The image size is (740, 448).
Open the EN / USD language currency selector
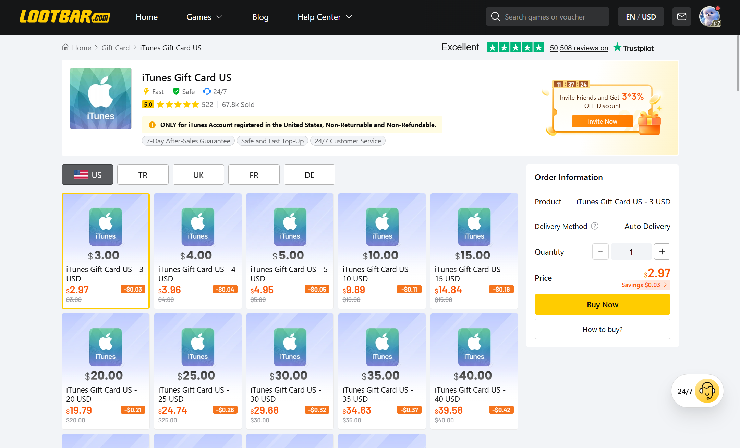[x=641, y=16]
